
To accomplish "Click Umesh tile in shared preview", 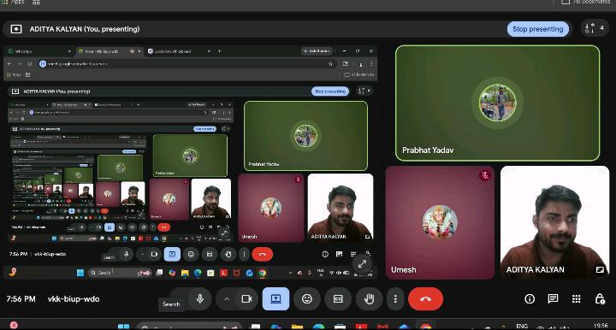I will (271, 208).
